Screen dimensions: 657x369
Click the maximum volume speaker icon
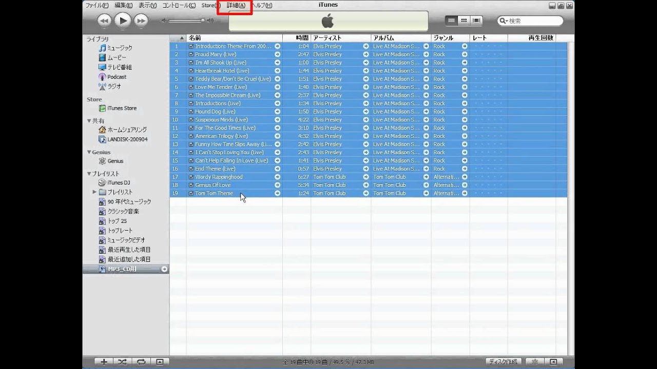210,20
